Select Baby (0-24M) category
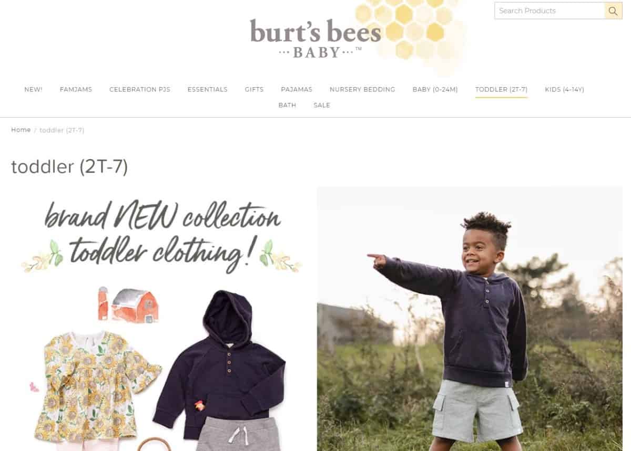Image resolution: width=631 pixels, height=451 pixels. (x=435, y=90)
